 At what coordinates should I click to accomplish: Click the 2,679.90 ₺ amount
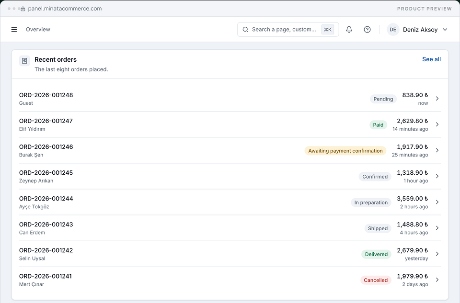coord(412,250)
